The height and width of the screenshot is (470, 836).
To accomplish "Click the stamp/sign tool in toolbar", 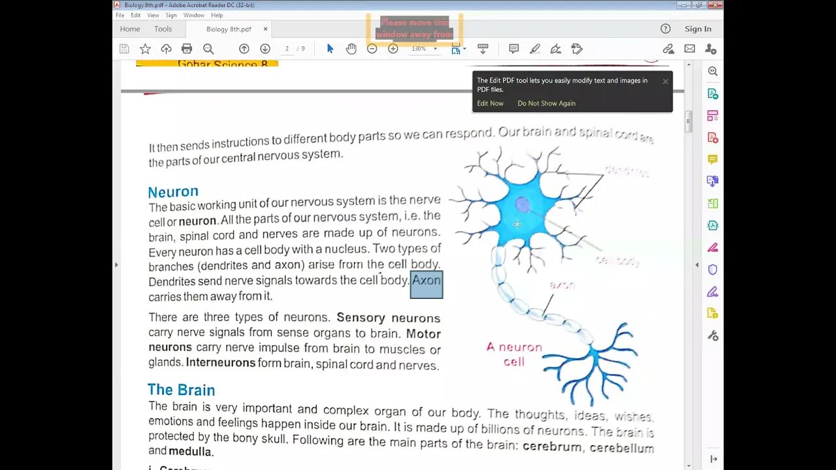I will point(577,49).
